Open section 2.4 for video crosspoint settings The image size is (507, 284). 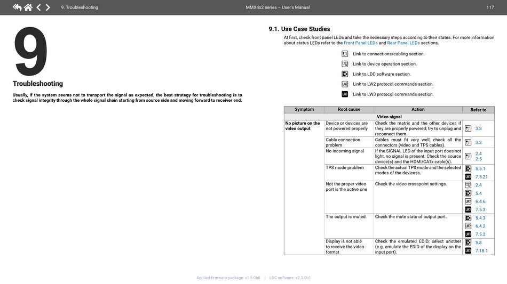478,185
